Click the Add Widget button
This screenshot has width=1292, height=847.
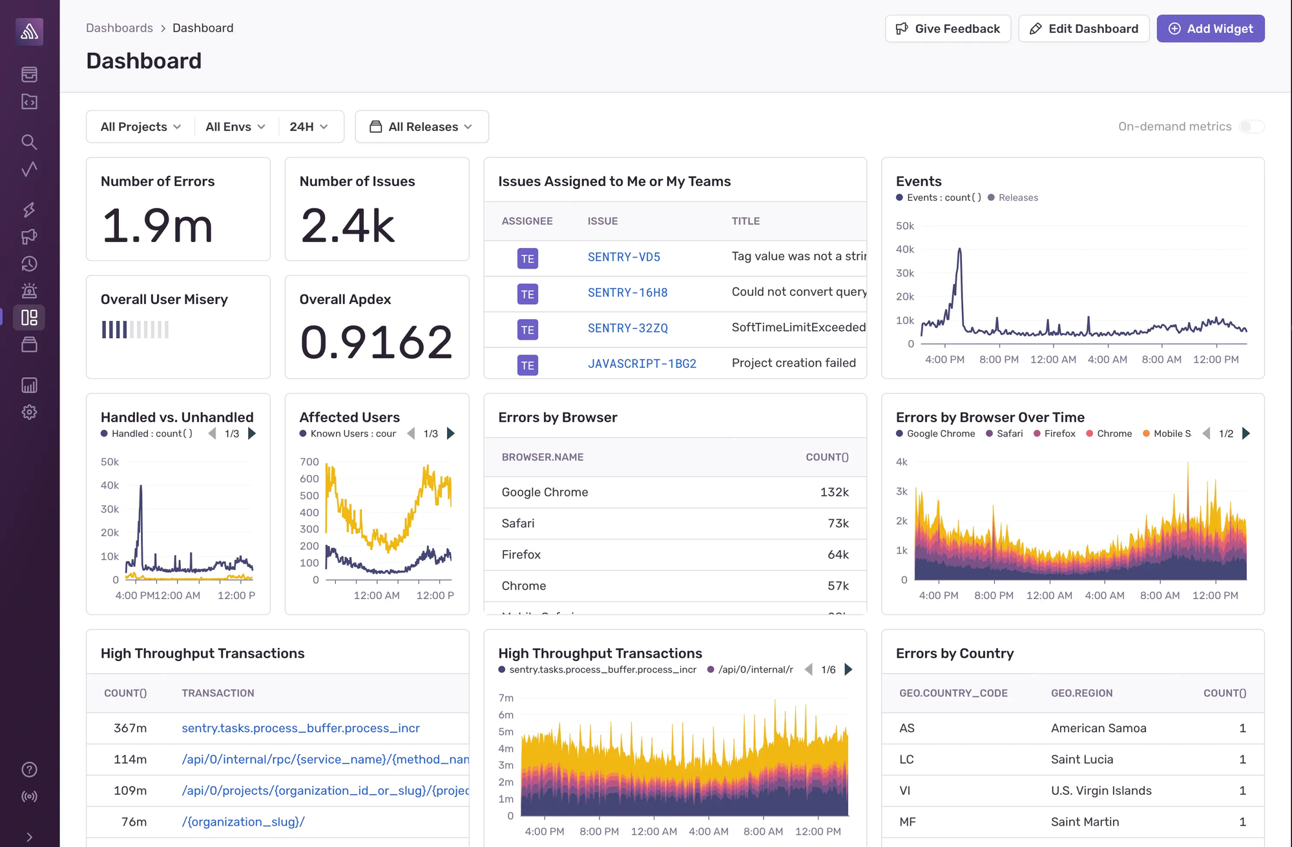[1210, 28]
